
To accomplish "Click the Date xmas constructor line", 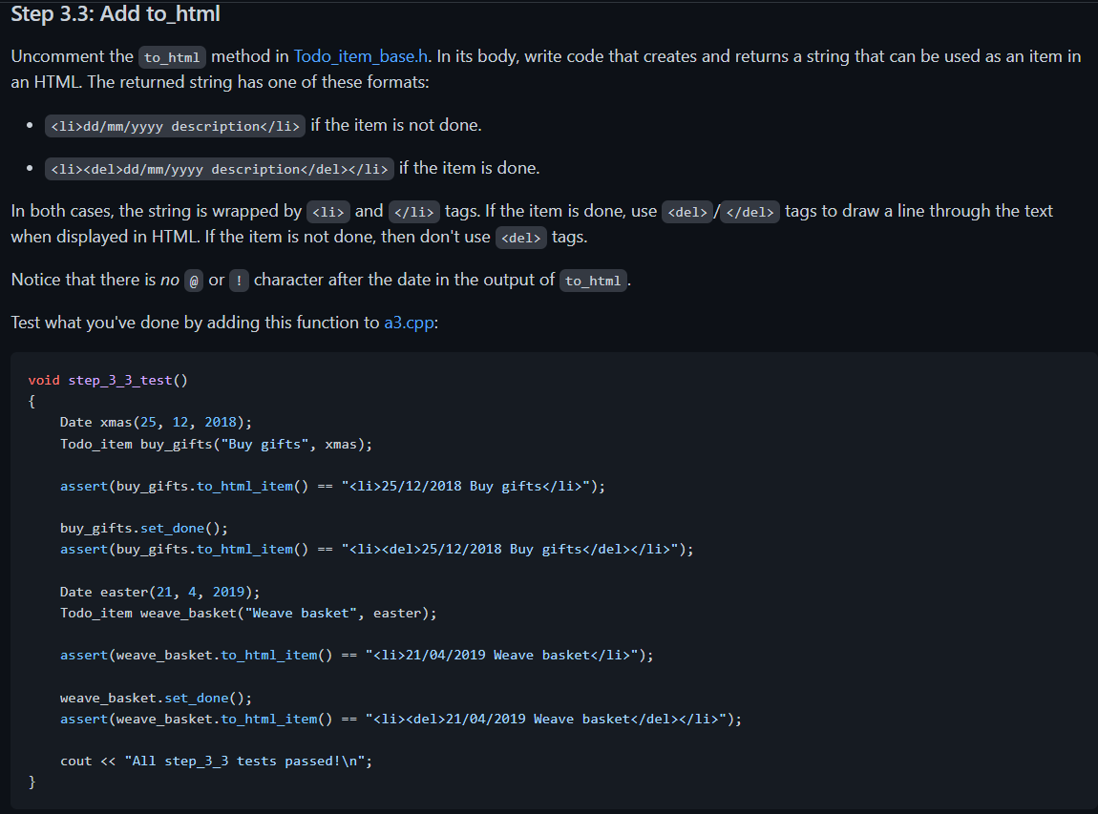I will pos(158,422).
